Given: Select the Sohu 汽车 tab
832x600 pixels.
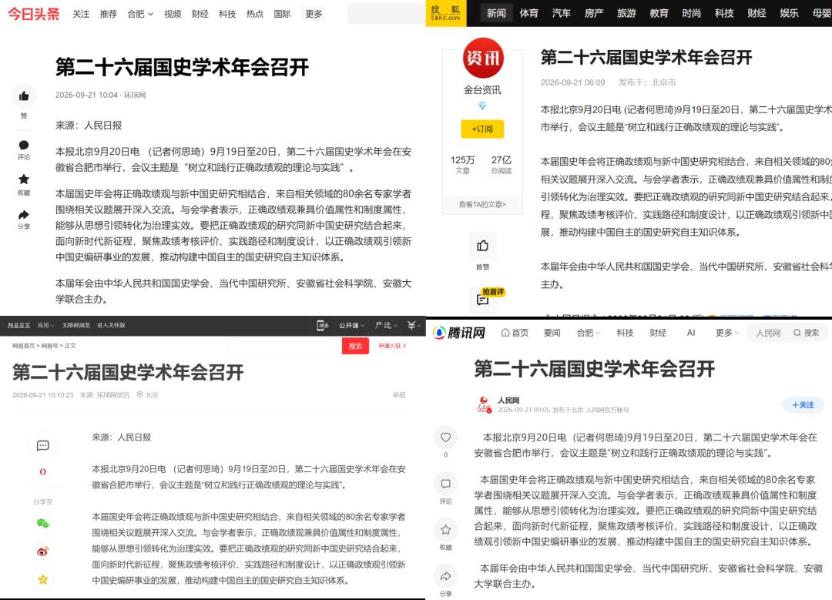Looking at the screenshot, I should (561, 13).
